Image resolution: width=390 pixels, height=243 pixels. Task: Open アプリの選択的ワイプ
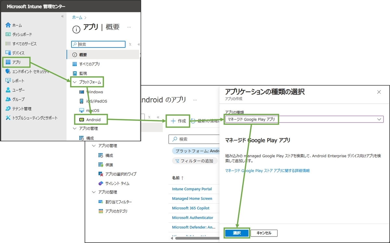117,174
